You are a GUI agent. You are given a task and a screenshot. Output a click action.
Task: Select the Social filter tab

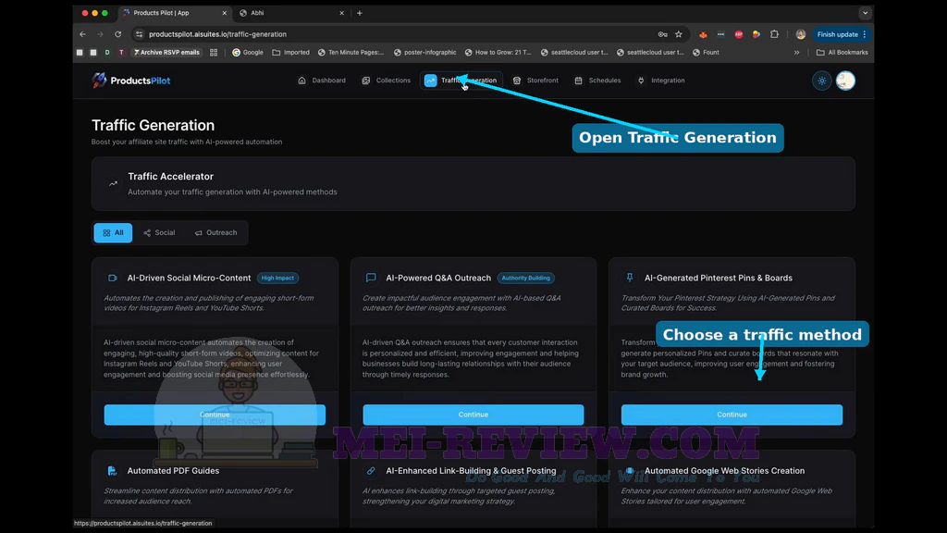159,232
